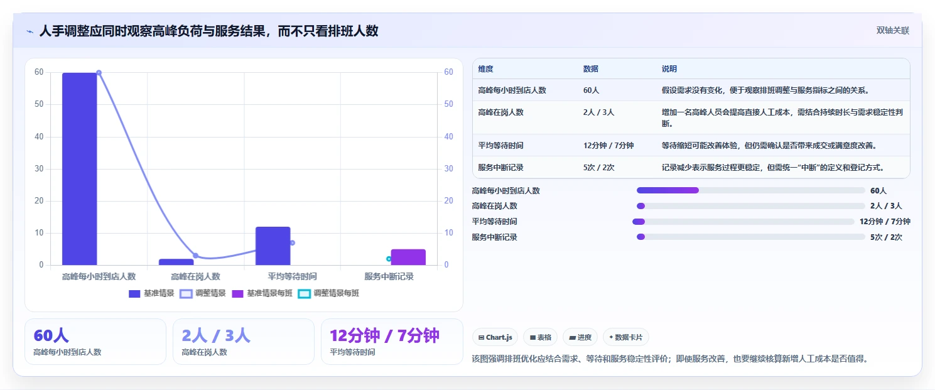This screenshot has width=935, height=390.
Task: Click the 进度 tag icon
Action: pyautogui.click(x=572, y=337)
